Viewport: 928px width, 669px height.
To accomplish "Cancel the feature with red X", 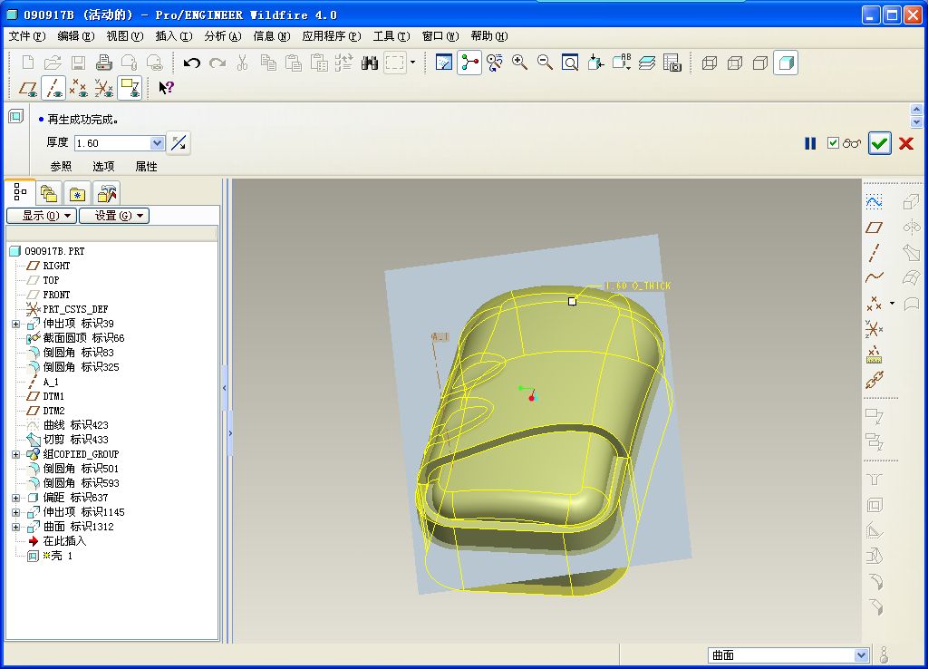I will [906, 143].
